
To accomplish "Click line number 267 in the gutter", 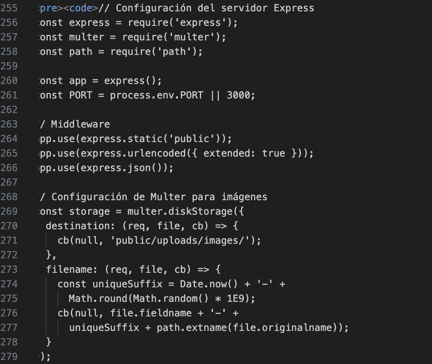I will click(x=9, y=182).
